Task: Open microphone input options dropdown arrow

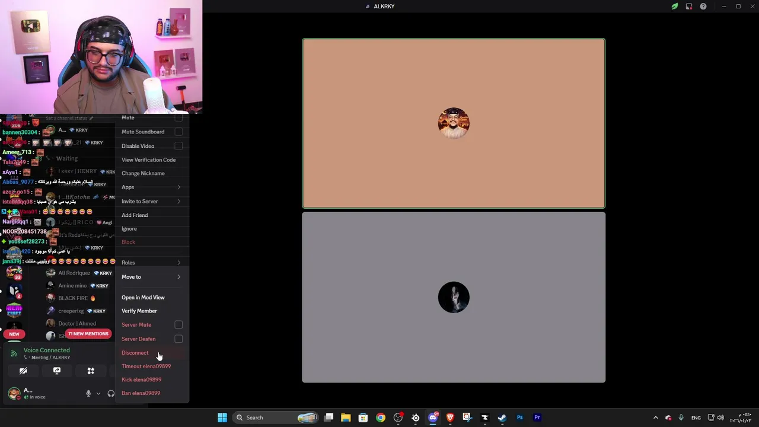Action: coord(98,393)
